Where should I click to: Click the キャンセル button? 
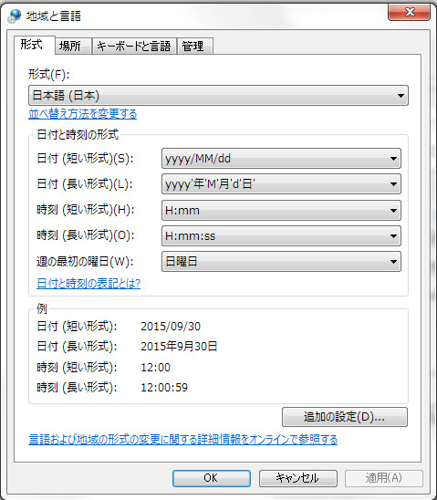(x=298, y=478)
